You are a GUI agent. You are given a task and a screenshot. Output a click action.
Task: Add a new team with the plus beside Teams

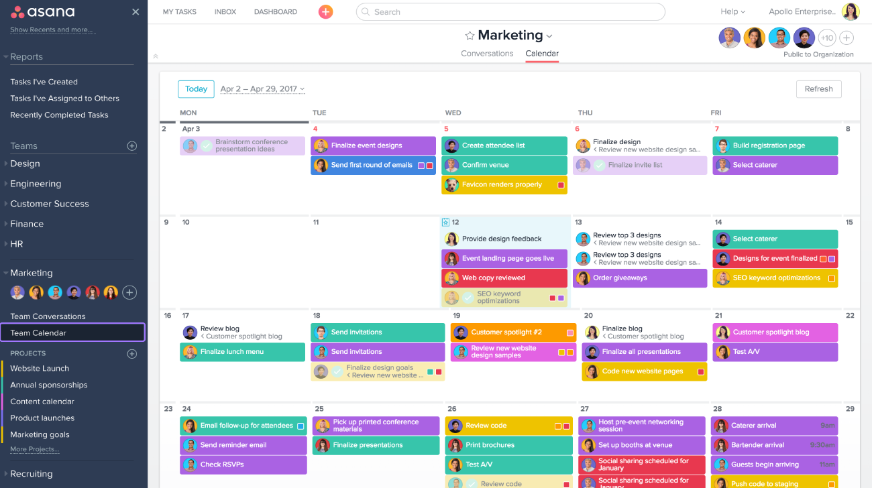tap(132, 145)
